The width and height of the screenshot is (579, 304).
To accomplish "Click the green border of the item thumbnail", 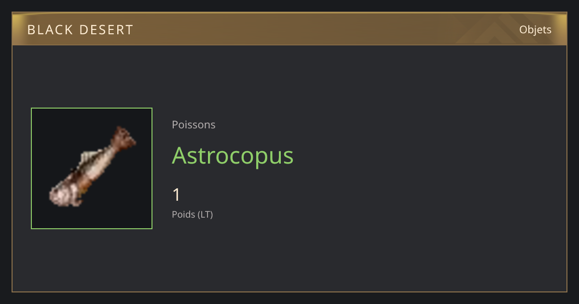I will (x=92, y=108).
